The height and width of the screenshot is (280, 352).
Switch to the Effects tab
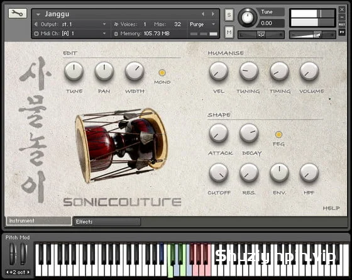pyautogui.click(x=107, y=221)
